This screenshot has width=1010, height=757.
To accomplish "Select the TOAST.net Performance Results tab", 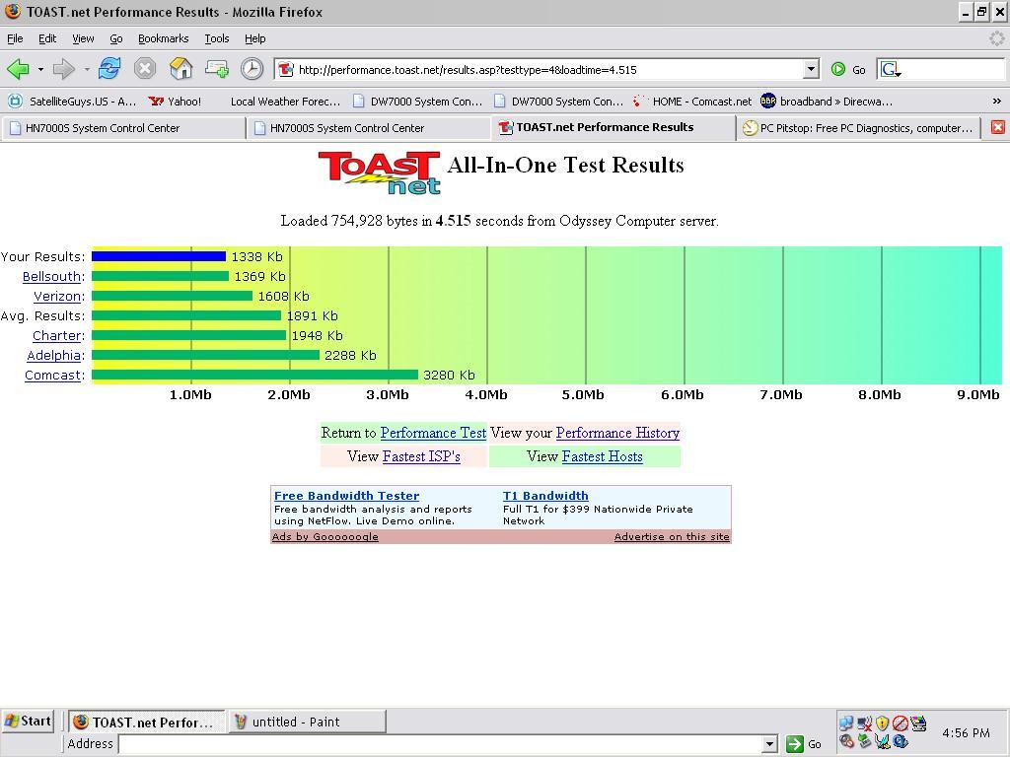I will 613,127.
